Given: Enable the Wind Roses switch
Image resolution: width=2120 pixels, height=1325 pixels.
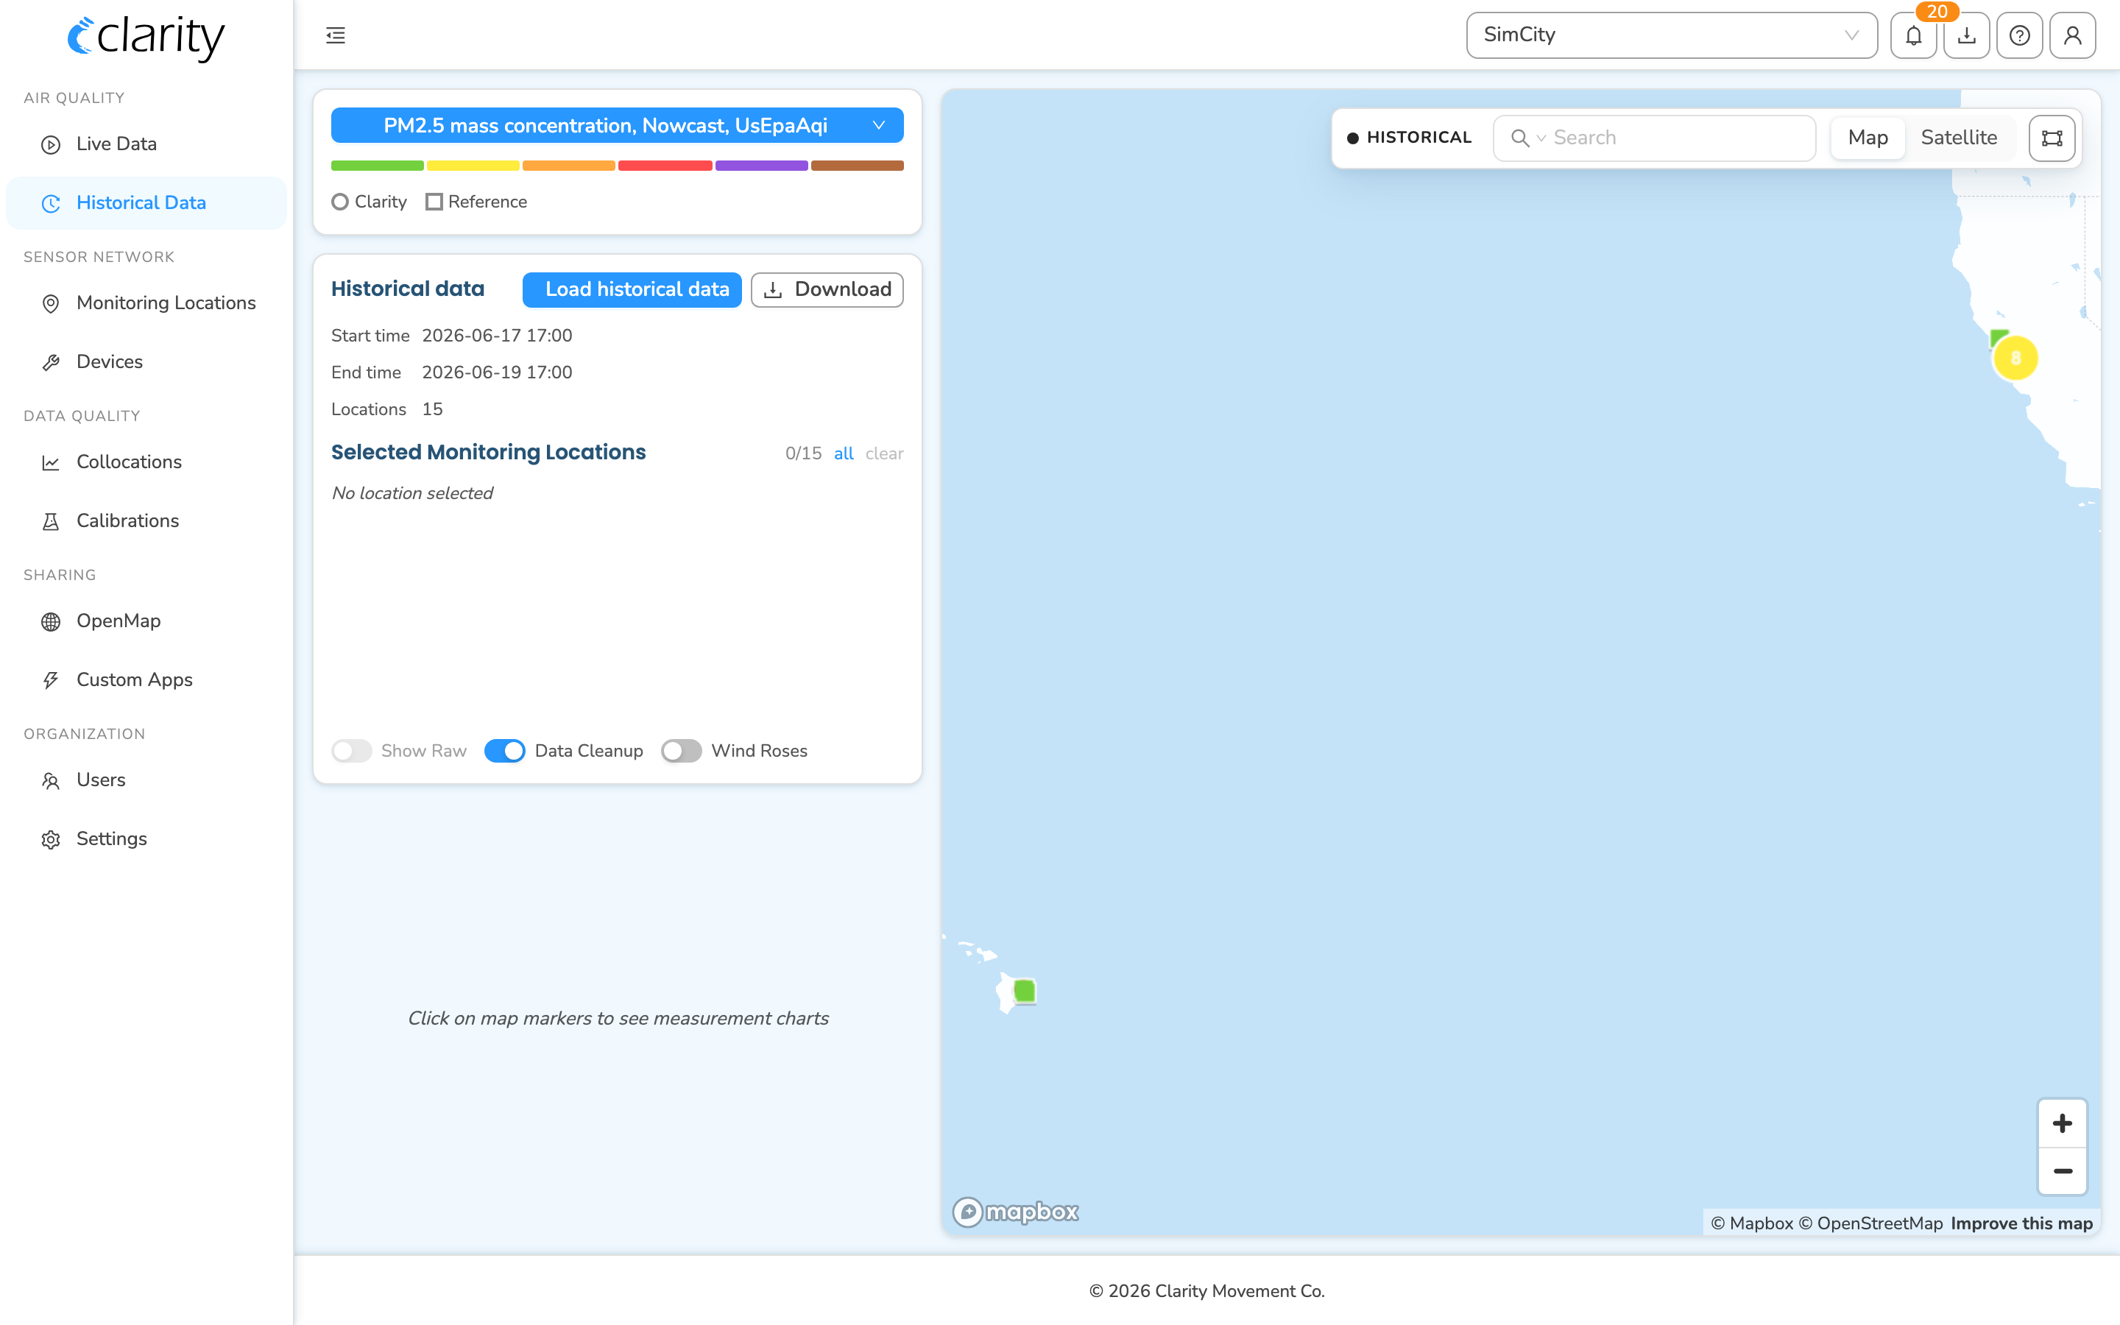Looking at the screenshot, I should click(682, 751).
